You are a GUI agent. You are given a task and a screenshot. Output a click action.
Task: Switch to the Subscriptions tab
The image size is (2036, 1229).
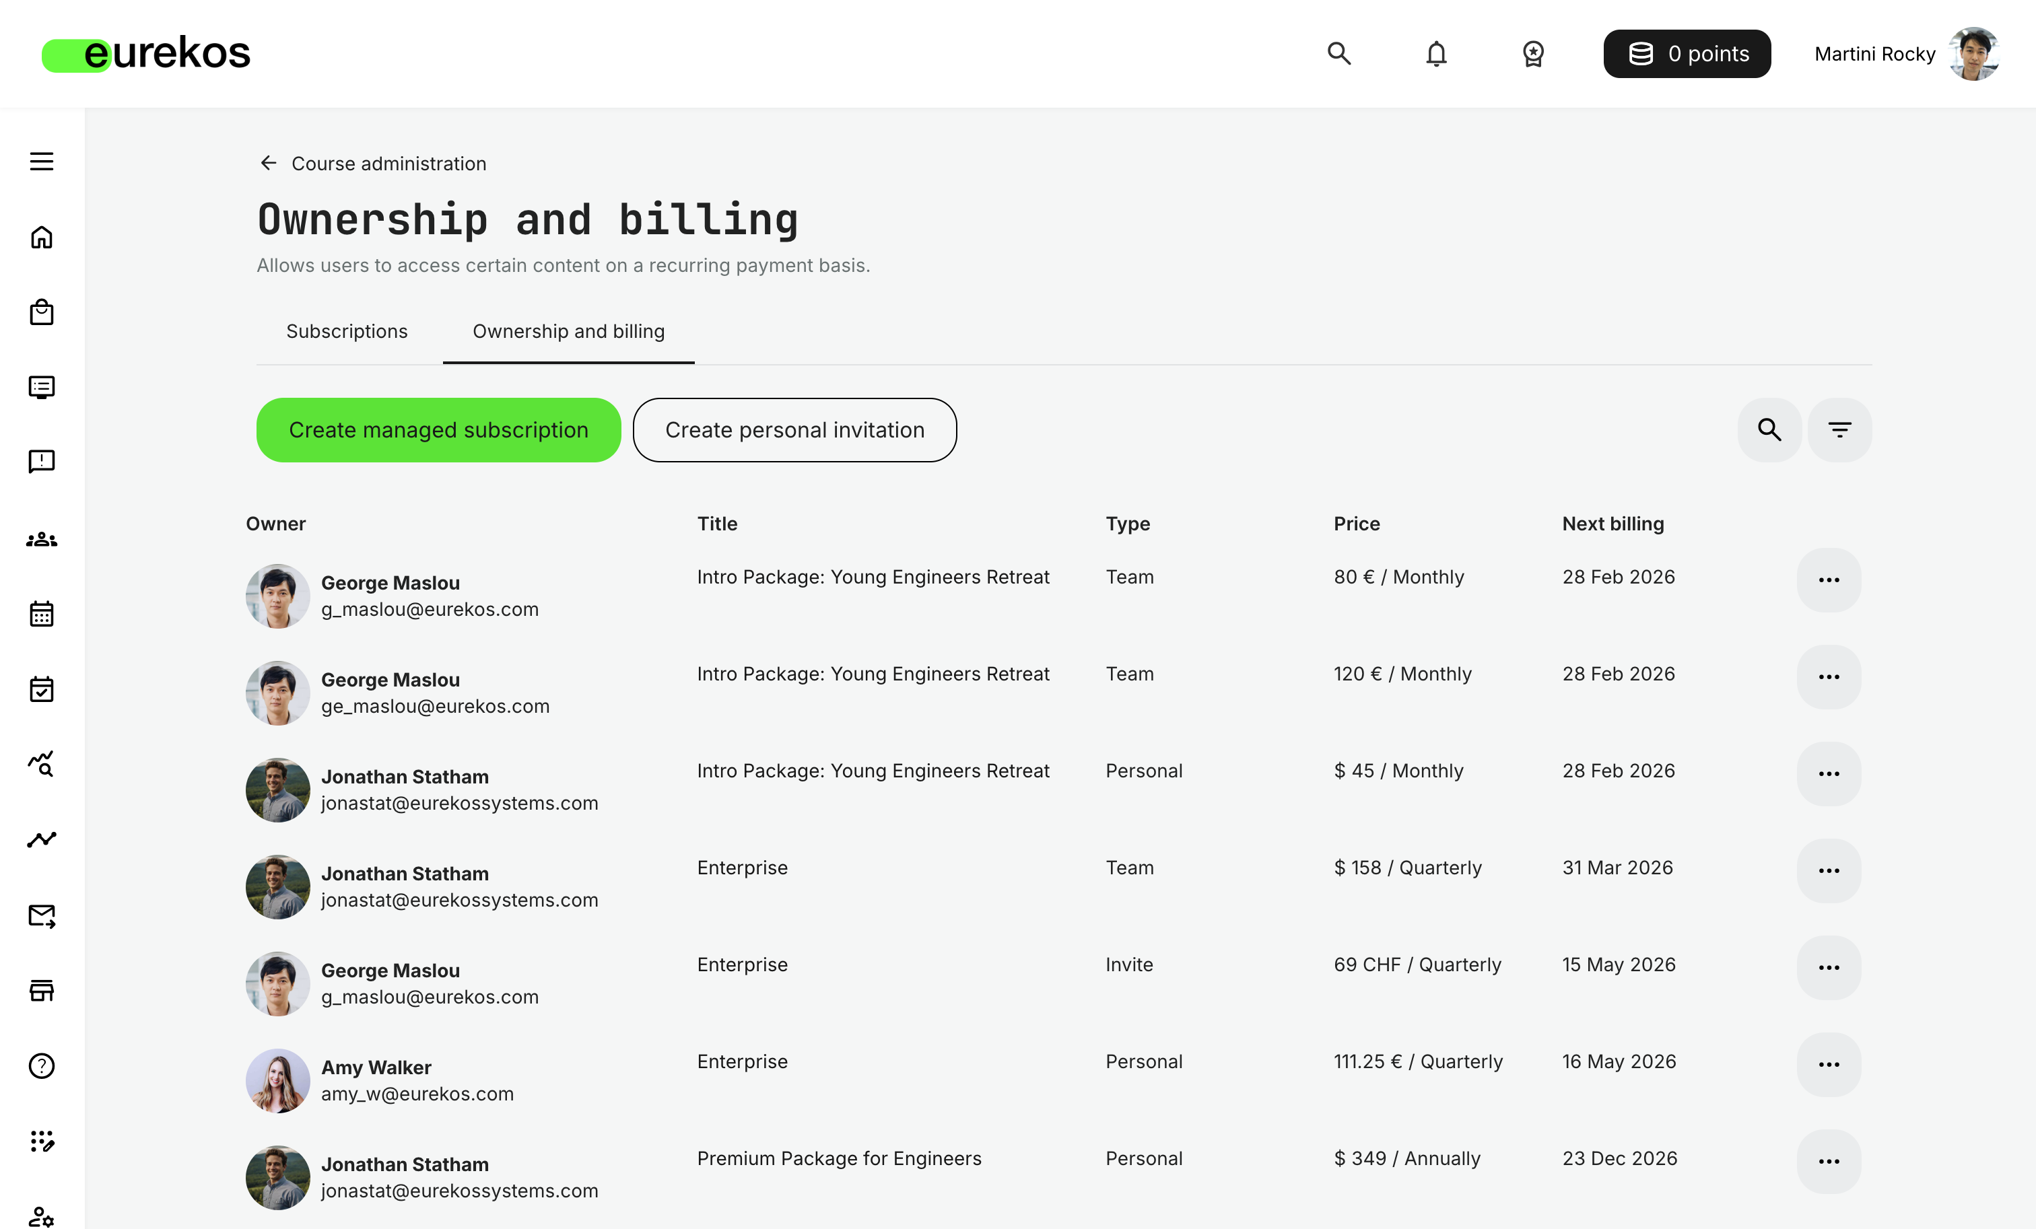click(346, 331)
